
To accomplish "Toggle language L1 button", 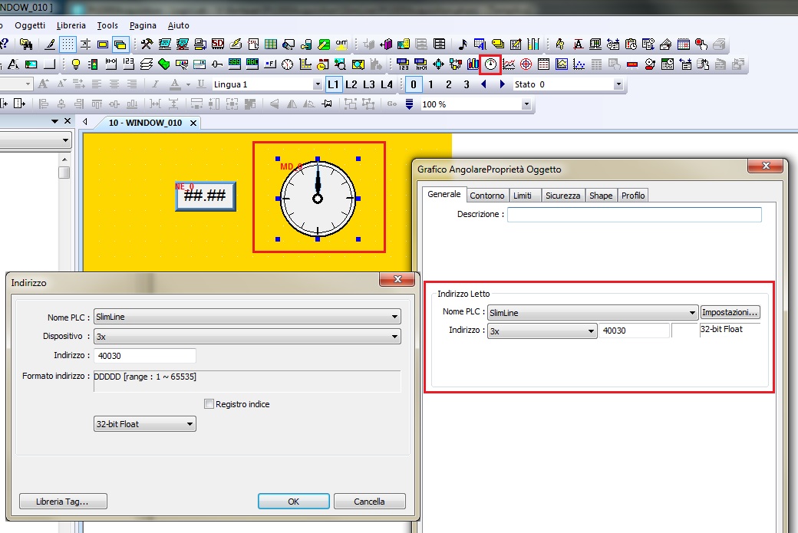I will click(x=333, y=84).
